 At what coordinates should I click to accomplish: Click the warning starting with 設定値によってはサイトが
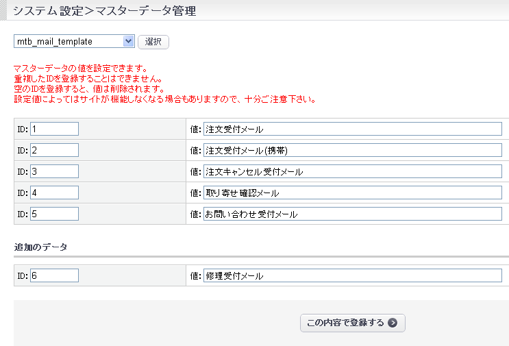tap(165, 99)
